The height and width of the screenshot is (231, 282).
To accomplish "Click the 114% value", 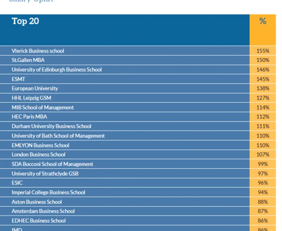I will click(x=263, y=107).
